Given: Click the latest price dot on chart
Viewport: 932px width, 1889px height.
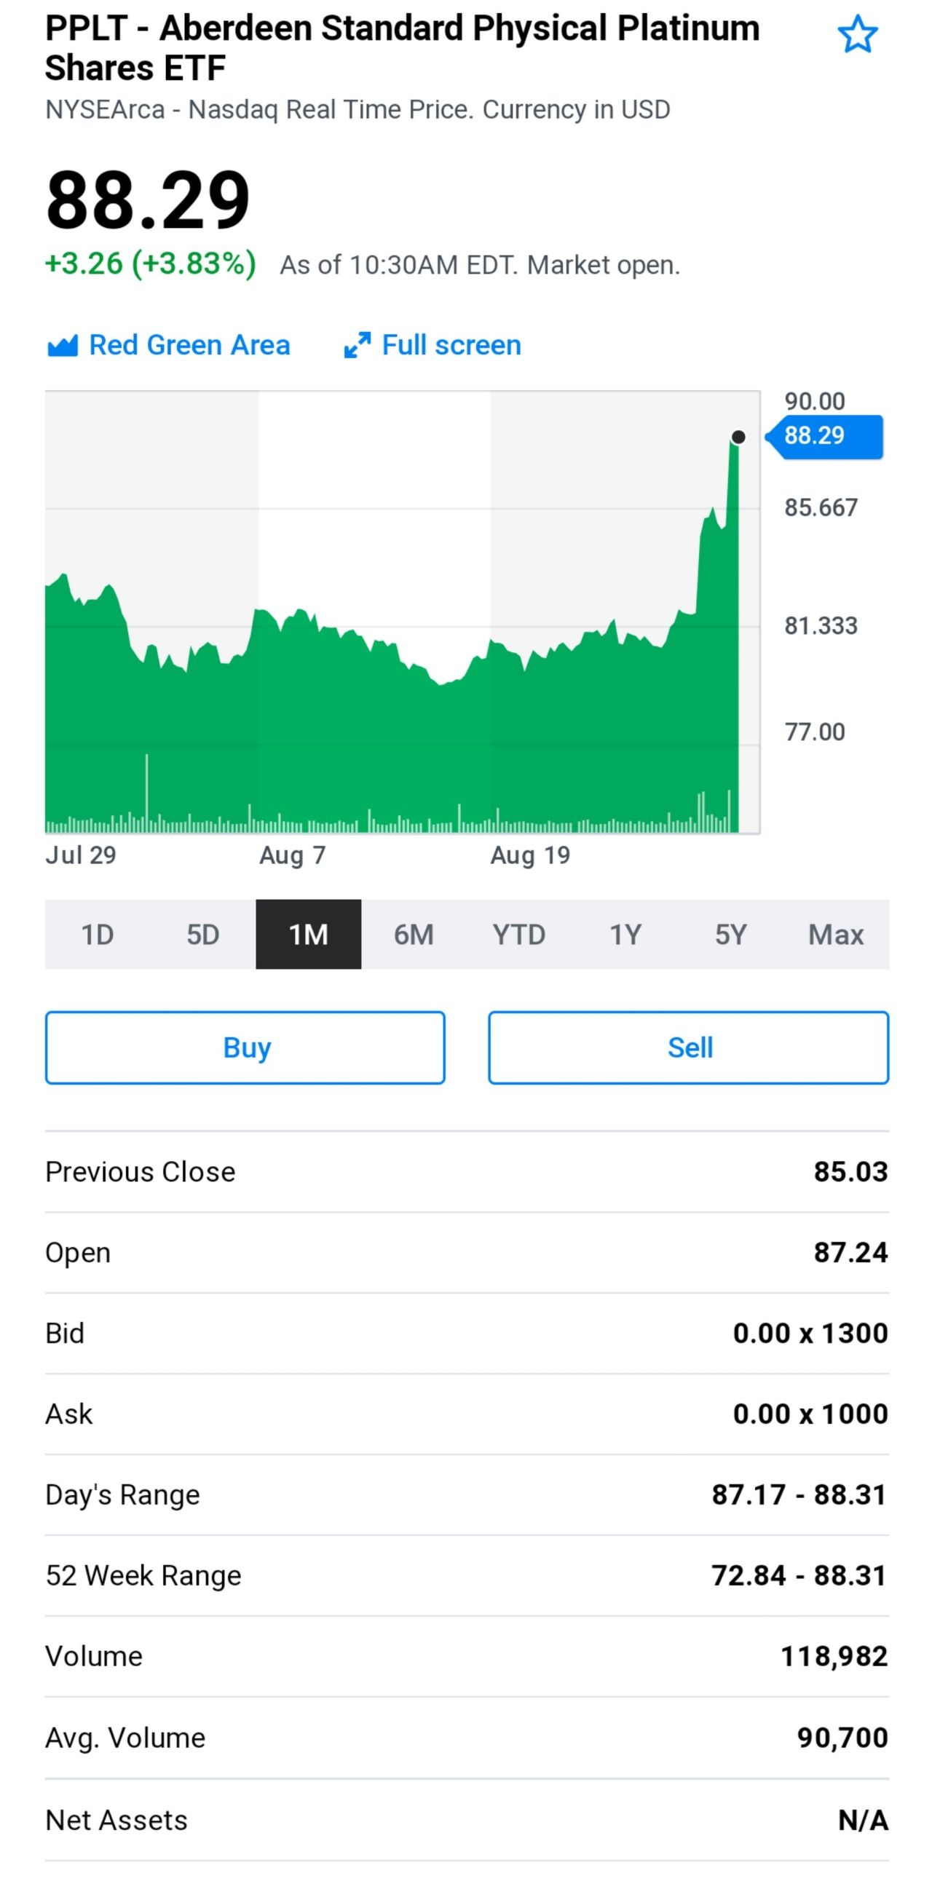Looking at the screenshot, I should [738, 437].
